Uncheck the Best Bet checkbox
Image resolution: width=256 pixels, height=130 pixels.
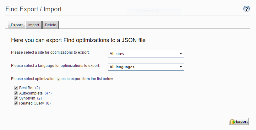(x=16, y=88)
